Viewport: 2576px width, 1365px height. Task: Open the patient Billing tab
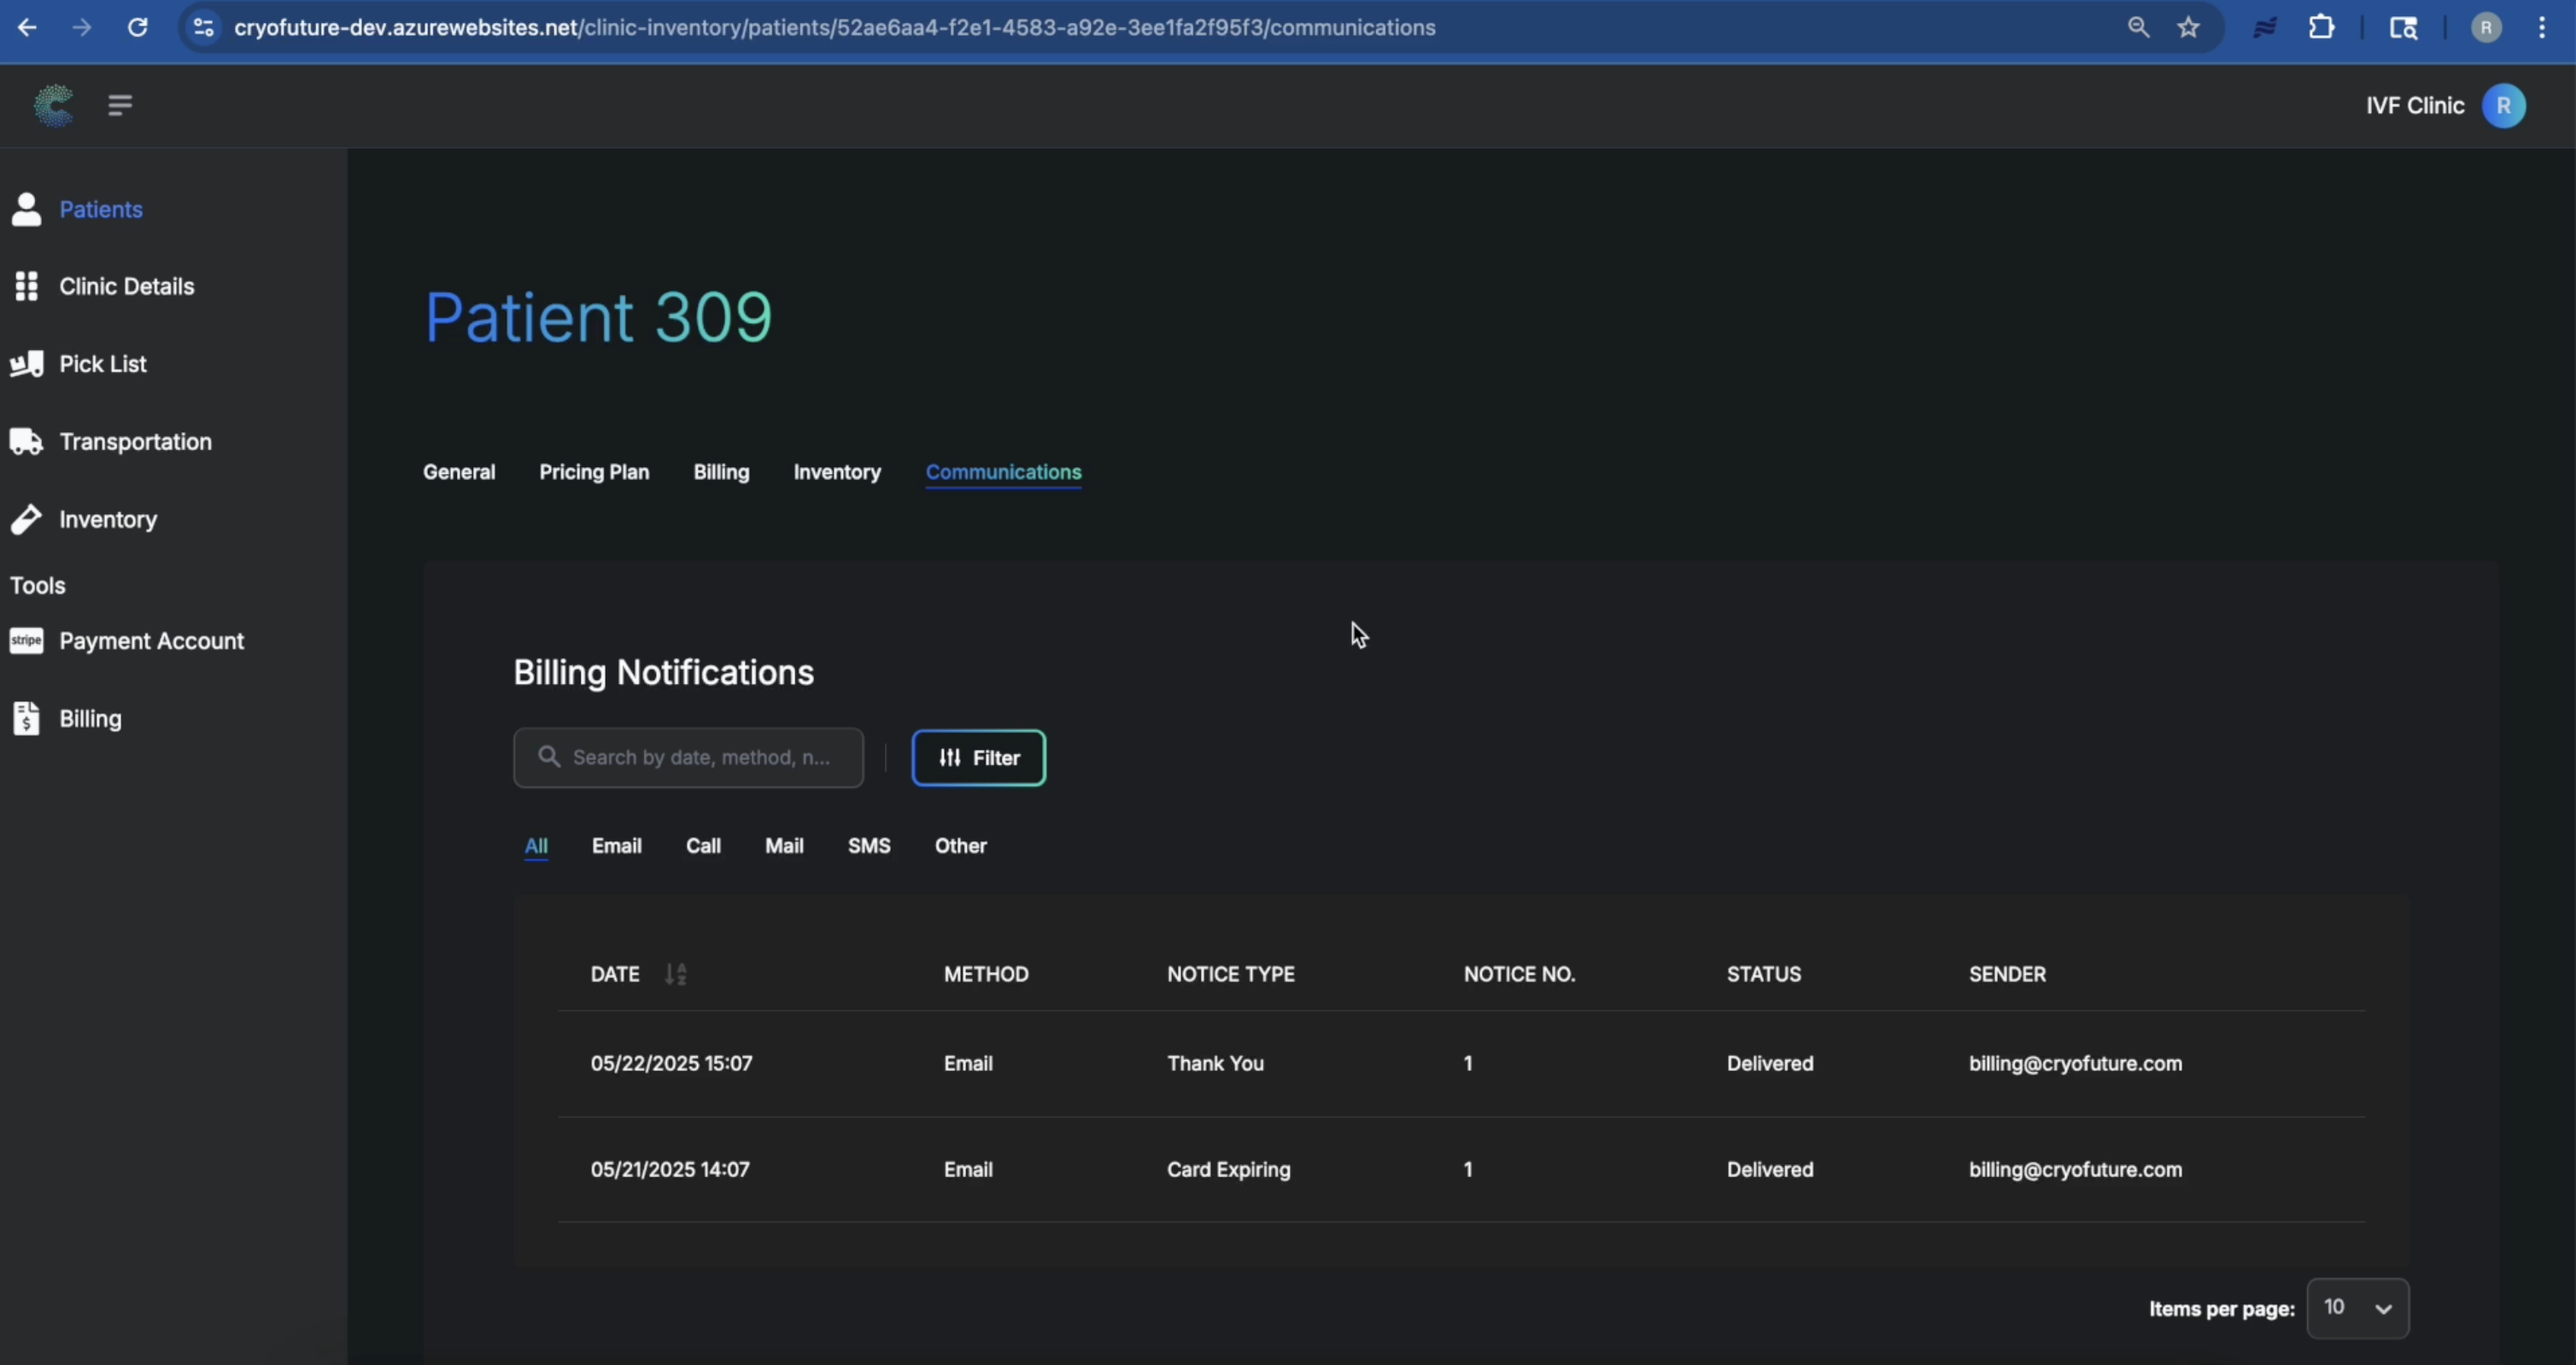(x=721, y=472)
